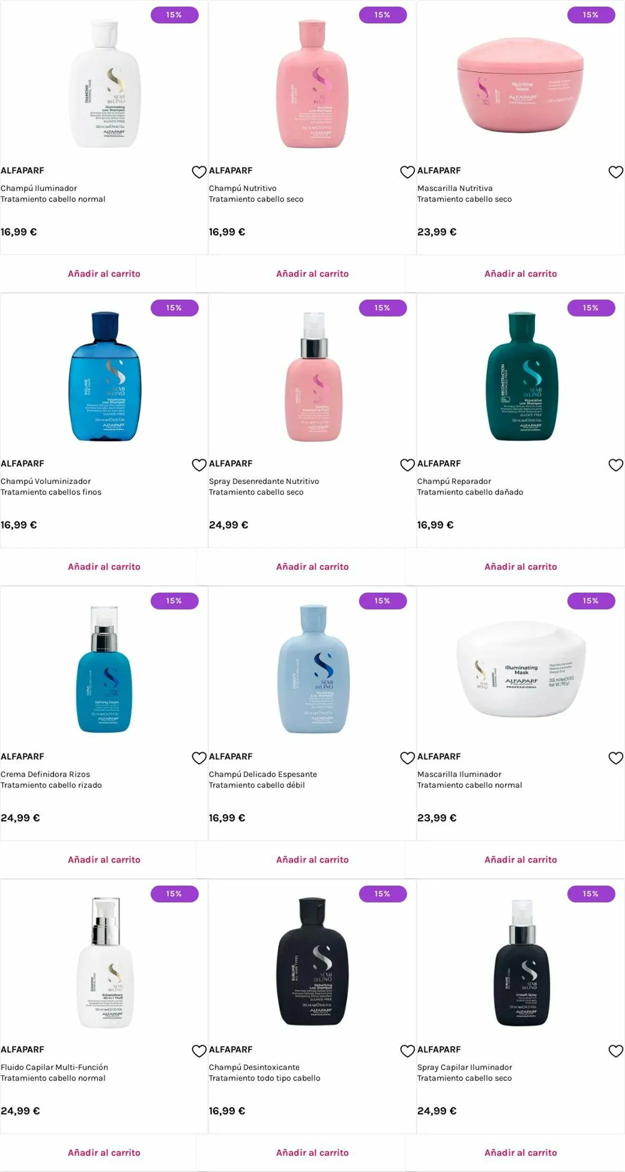Toggle heart for Fluido Capilar Multi-Función

click(x=199, y=1051)
